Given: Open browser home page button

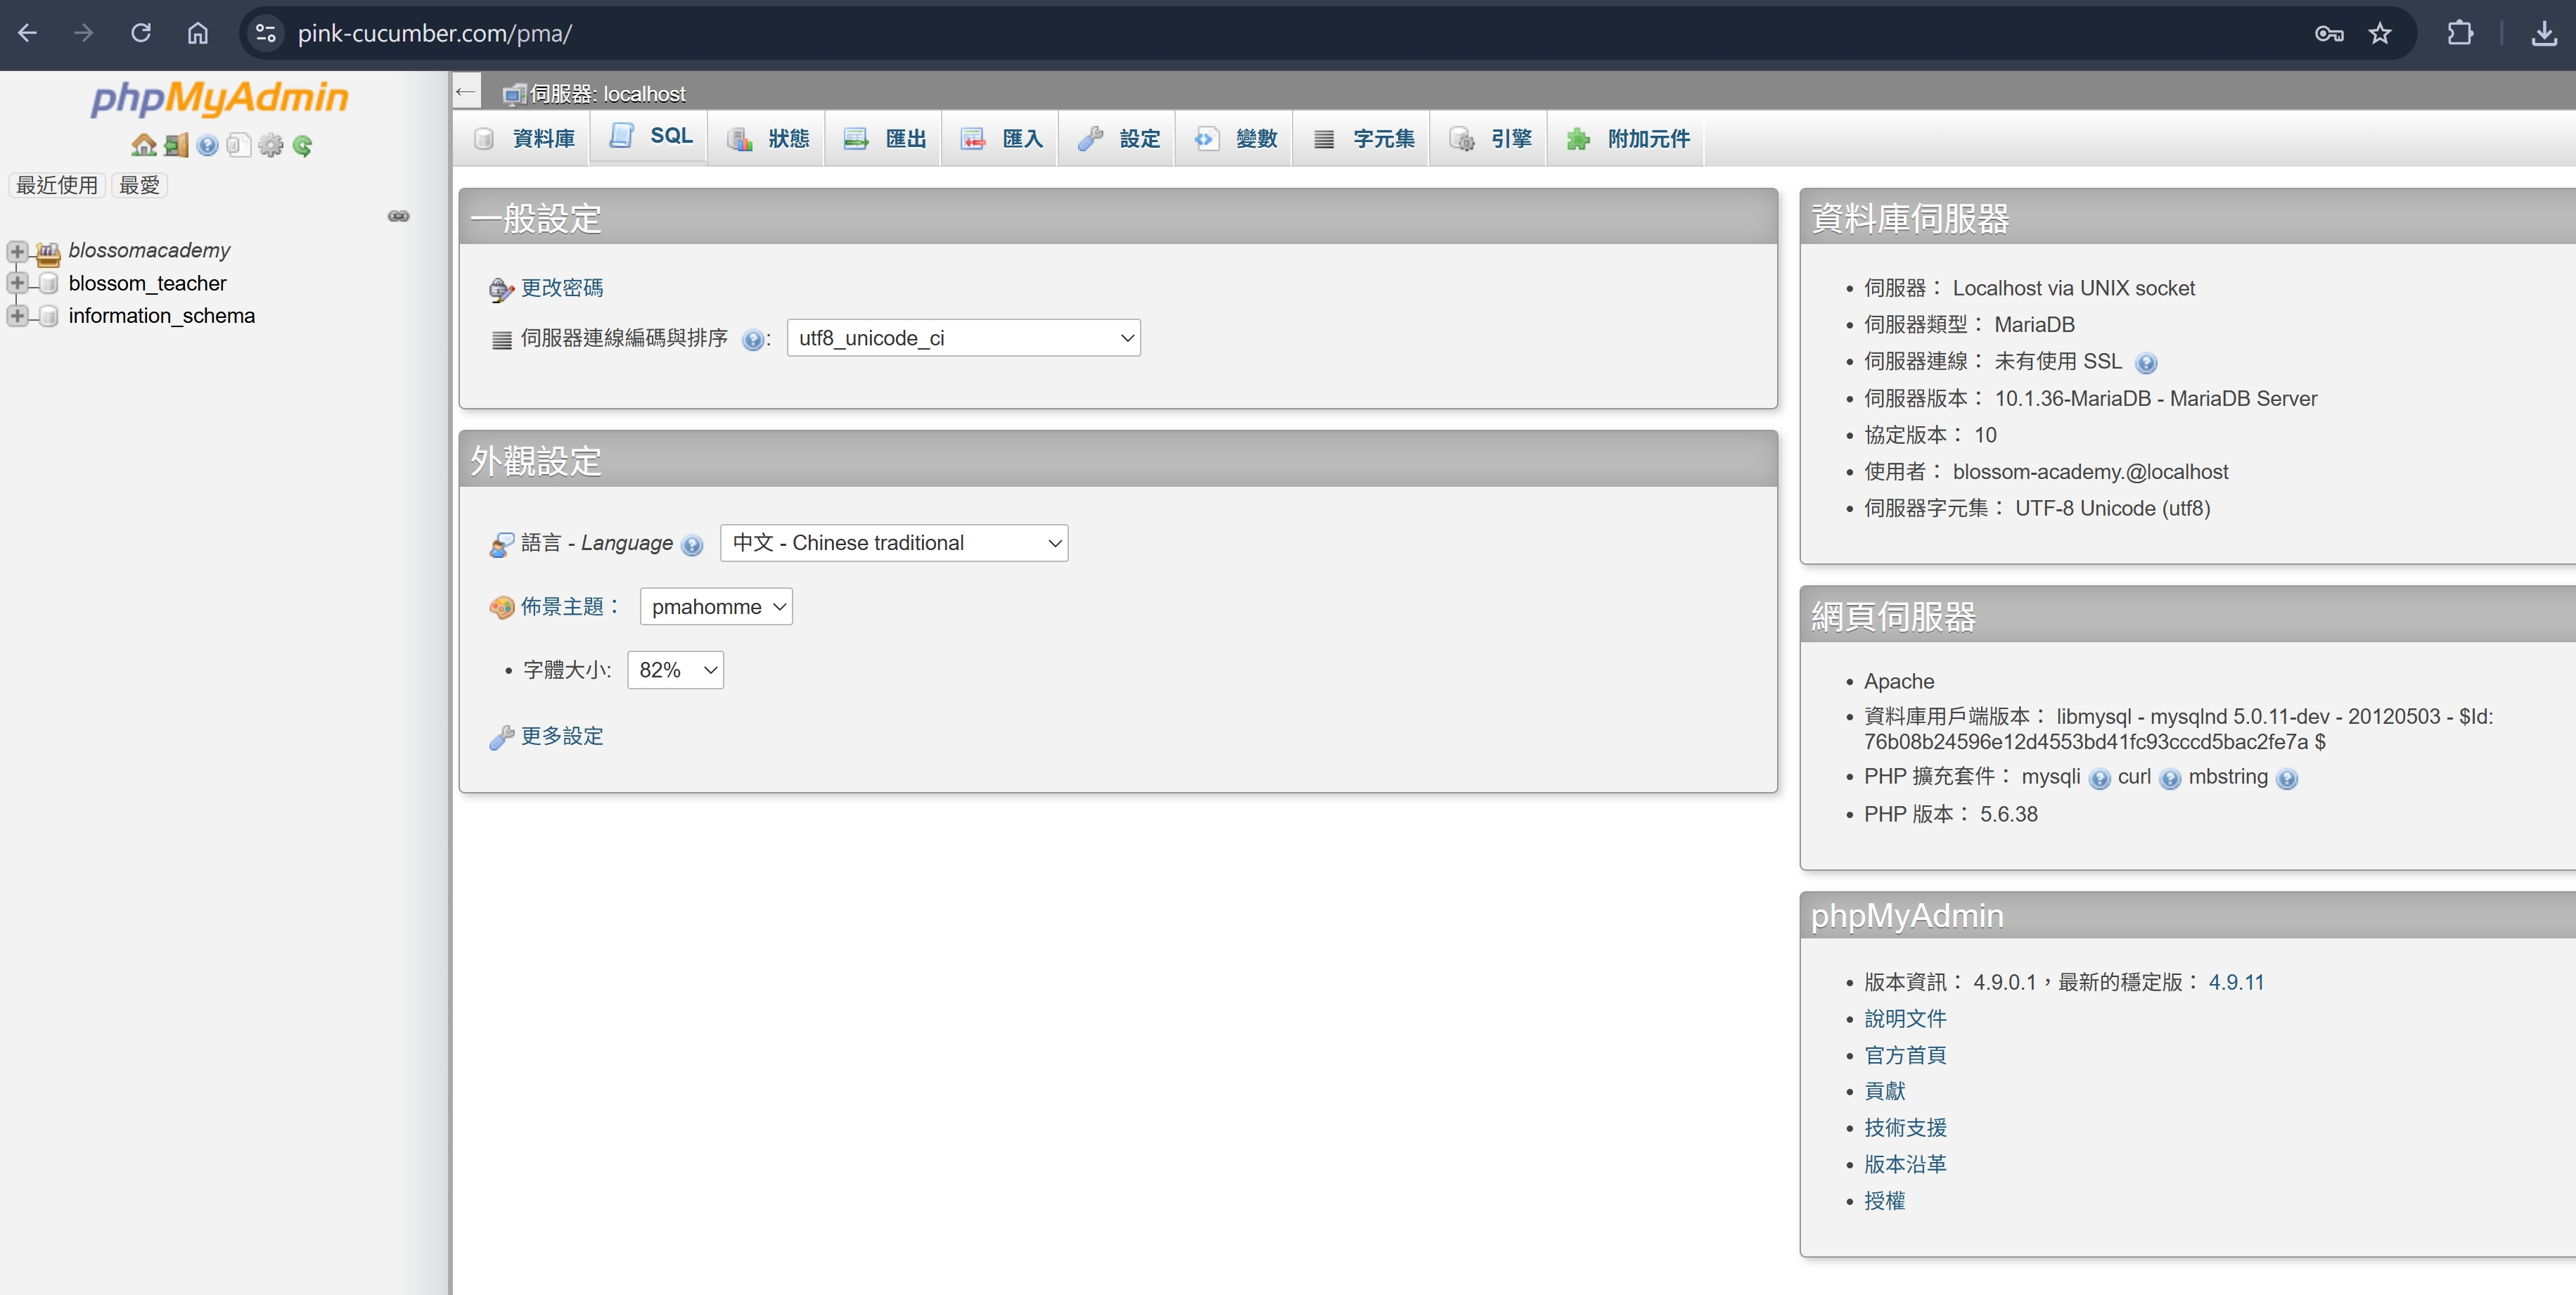Looking at the screenshot, I should [198, 33].
